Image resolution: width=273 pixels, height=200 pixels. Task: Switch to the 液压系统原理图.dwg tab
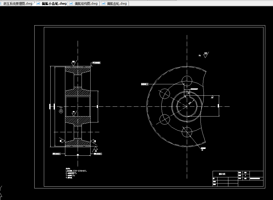(17, 3)
